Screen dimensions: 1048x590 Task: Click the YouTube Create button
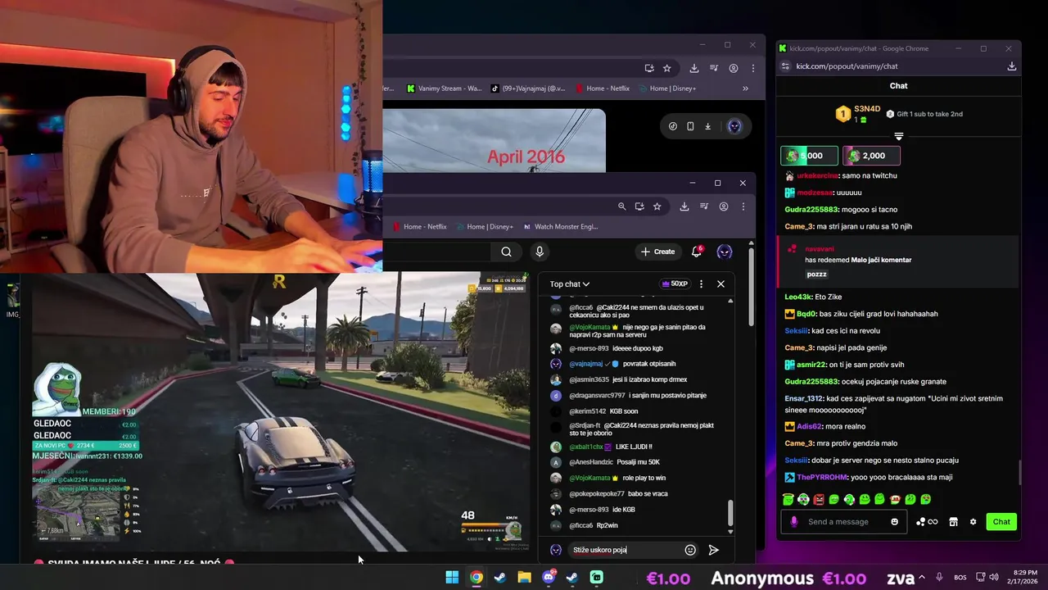[658, 252]
